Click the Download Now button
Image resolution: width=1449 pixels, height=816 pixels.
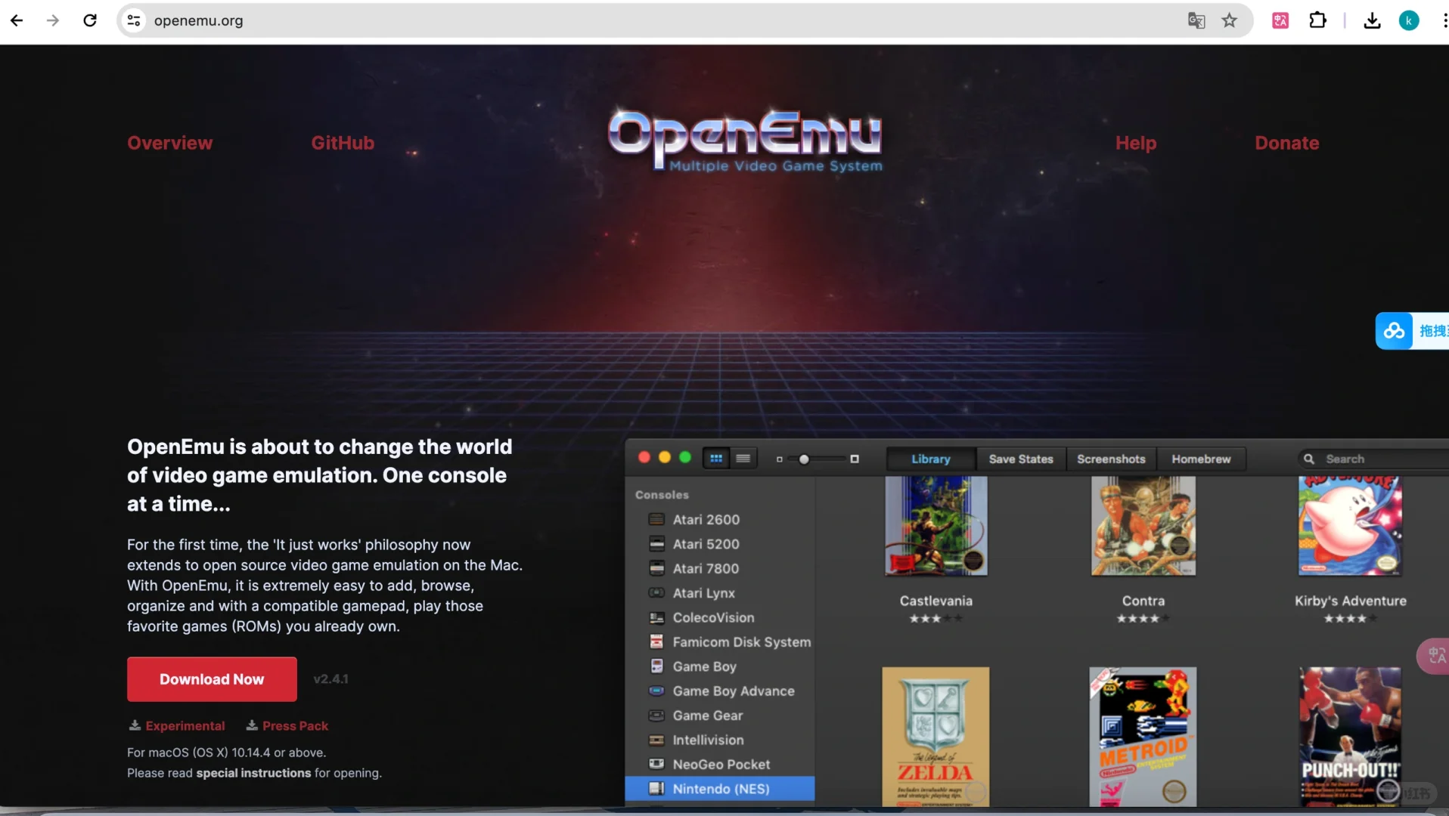click(x=212, y=679)
